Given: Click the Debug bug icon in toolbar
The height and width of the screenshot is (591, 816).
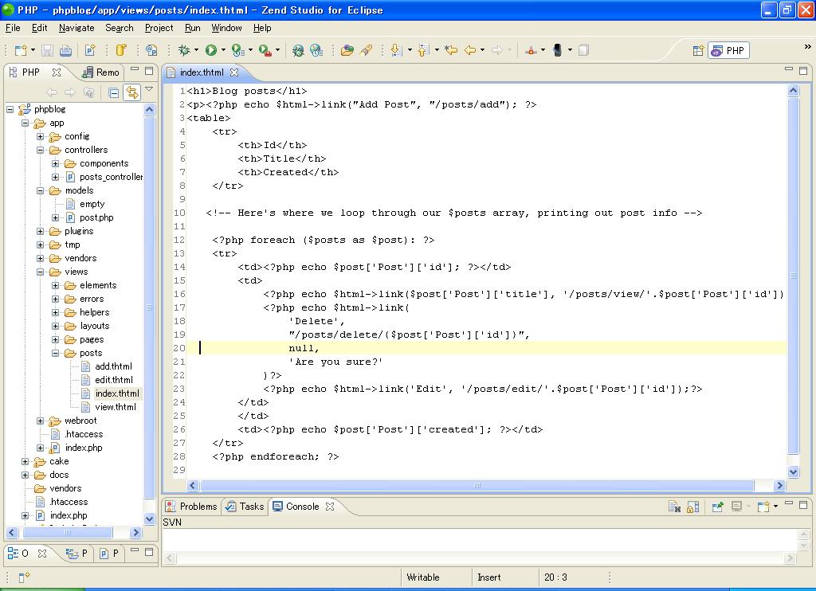Looking at the screenshot, I should (184, 50).
